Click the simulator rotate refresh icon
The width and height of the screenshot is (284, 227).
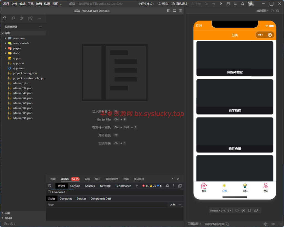[x=237, y=211]
